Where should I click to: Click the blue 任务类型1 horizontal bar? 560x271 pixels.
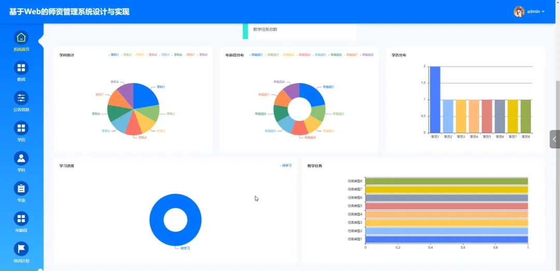click(446, 239)
